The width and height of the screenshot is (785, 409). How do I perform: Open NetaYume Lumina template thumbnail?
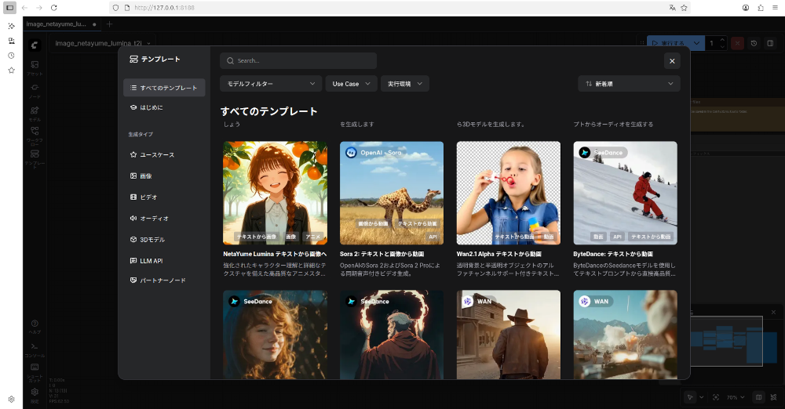(275, 193)
